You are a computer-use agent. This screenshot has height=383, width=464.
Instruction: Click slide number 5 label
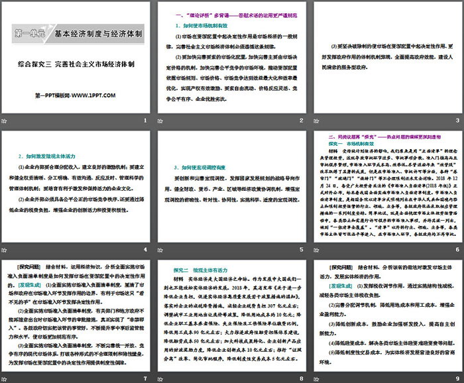tap(301, 250)
